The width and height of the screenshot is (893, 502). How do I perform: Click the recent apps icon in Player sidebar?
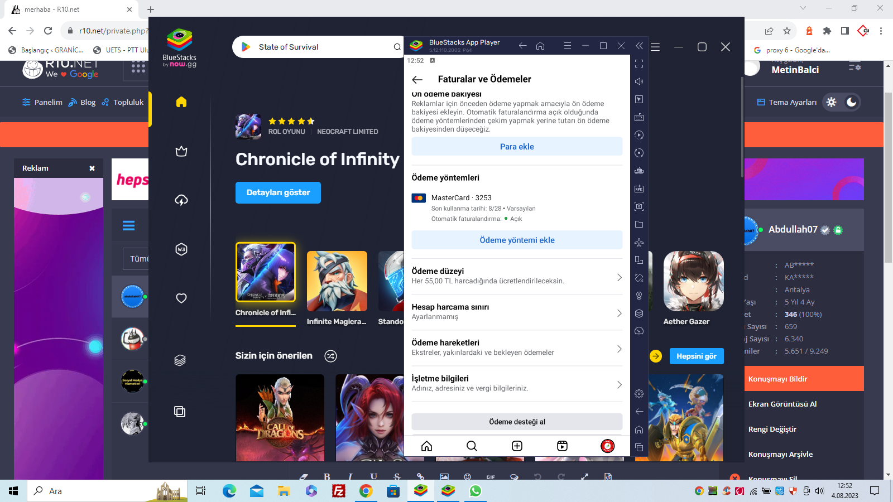click(639, 447)
